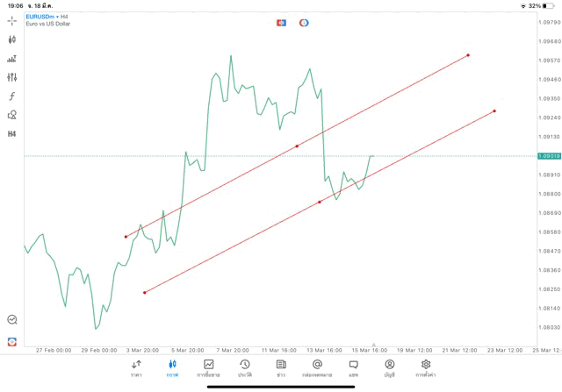Select the upper red trendline's middle anchor point
Viewport: 562px width, 392px height.
pos(297,146)
